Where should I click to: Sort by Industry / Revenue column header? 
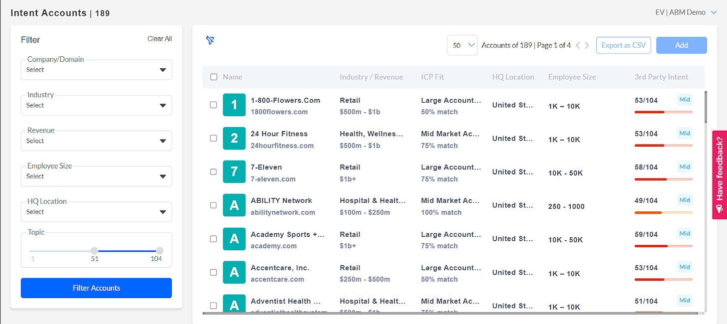[x=371, y=77]
